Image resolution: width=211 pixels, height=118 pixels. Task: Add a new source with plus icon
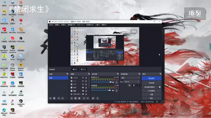(71, 98)
